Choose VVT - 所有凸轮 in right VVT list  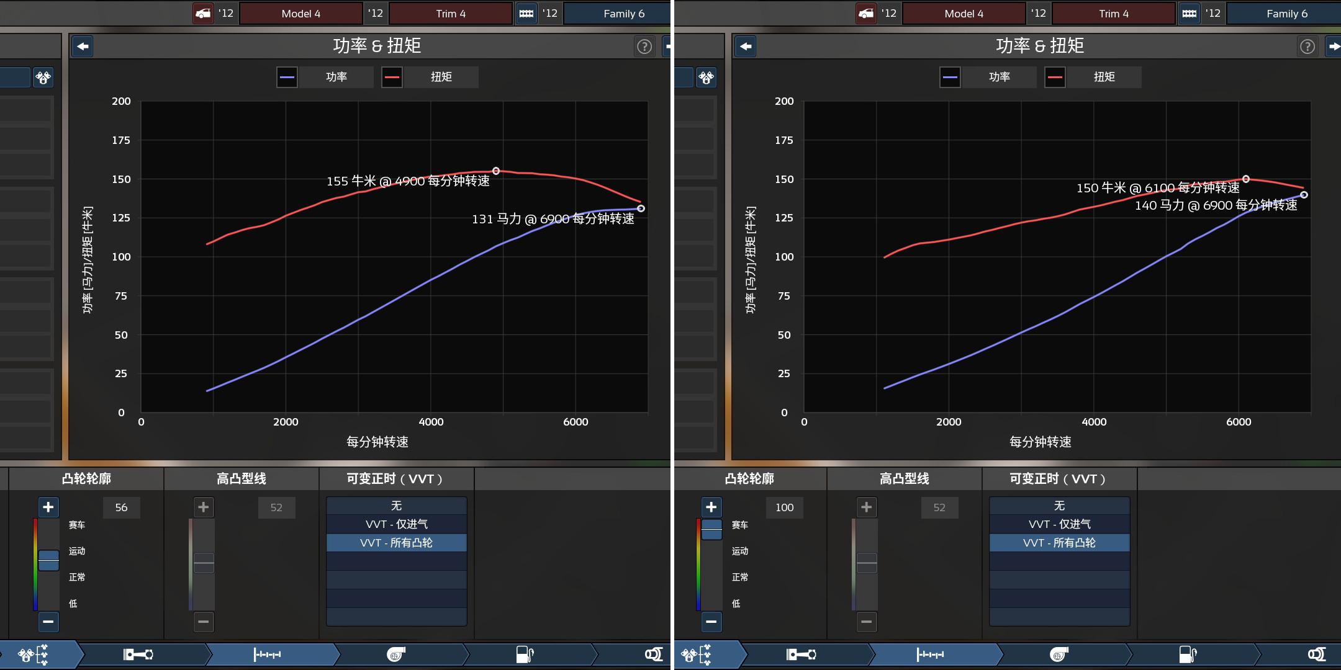[1059, 543]
